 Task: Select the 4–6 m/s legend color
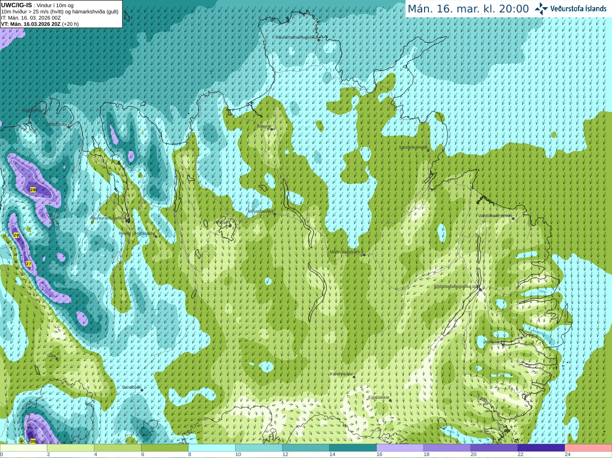click(118, 448)
